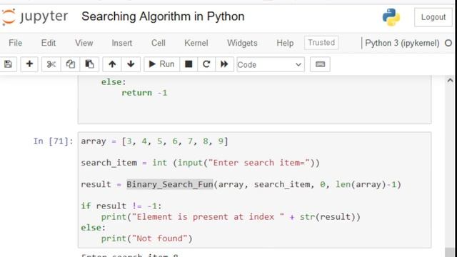This screenshot has height=257, width=457.
Task: Click the 'else:' line in upper cell
Action: [114, 82]
